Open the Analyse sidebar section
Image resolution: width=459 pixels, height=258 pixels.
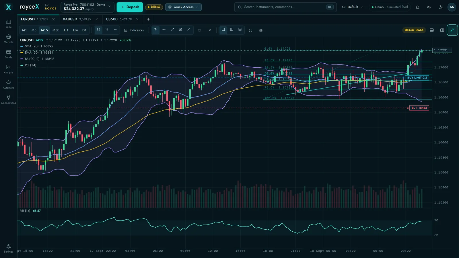pyautogui.click(x=8, y=69)
